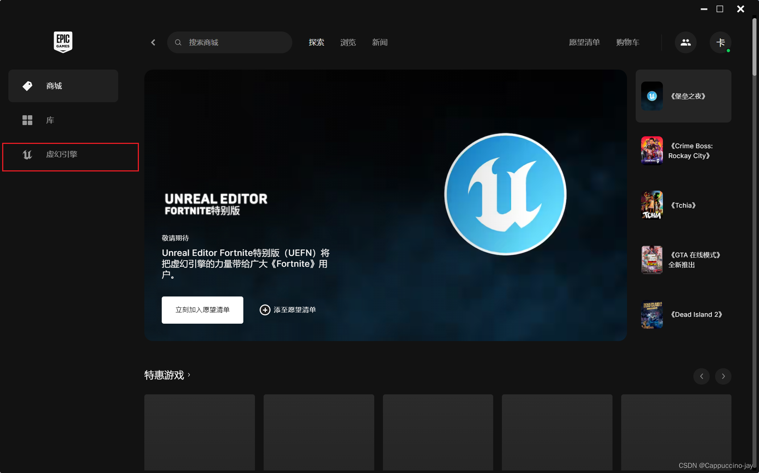Switch to the 浏览 tab
Screen dimensions: 759x473
pyautogui.click(x=348, y=42)
